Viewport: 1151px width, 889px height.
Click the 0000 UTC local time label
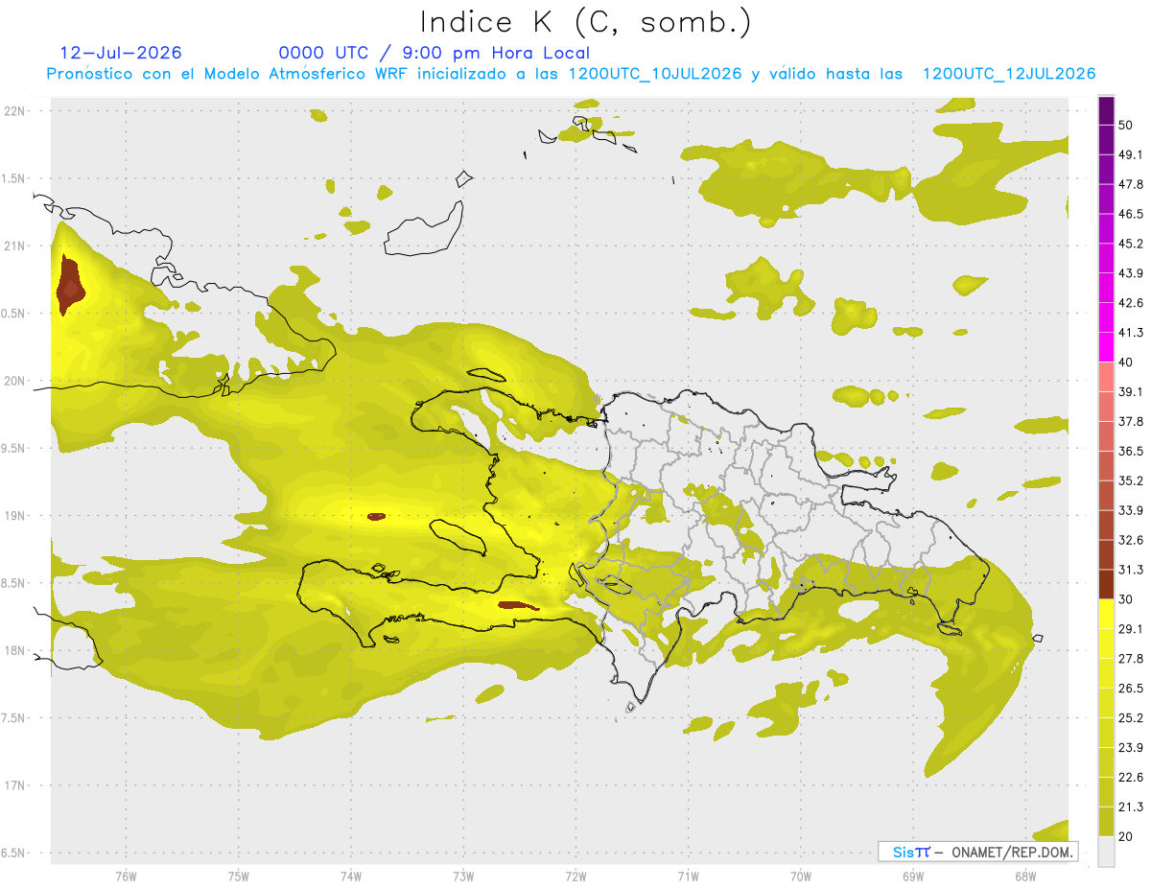(x=434, y=53)
